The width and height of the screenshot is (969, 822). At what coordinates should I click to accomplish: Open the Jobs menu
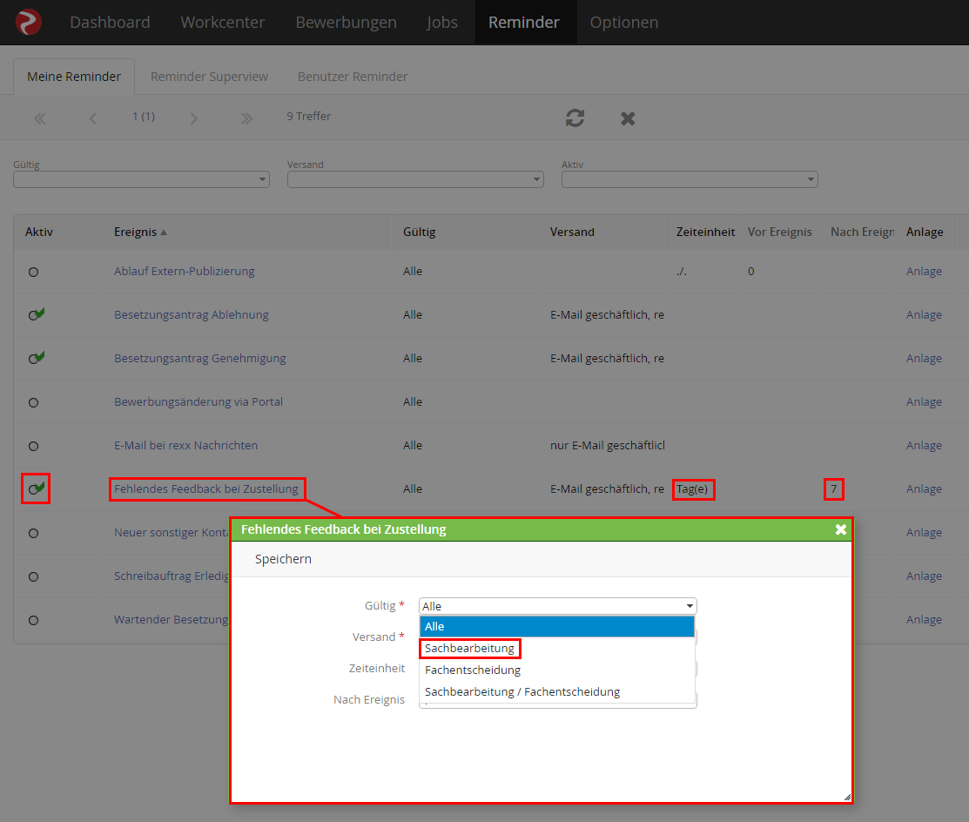tap(442, 23)
